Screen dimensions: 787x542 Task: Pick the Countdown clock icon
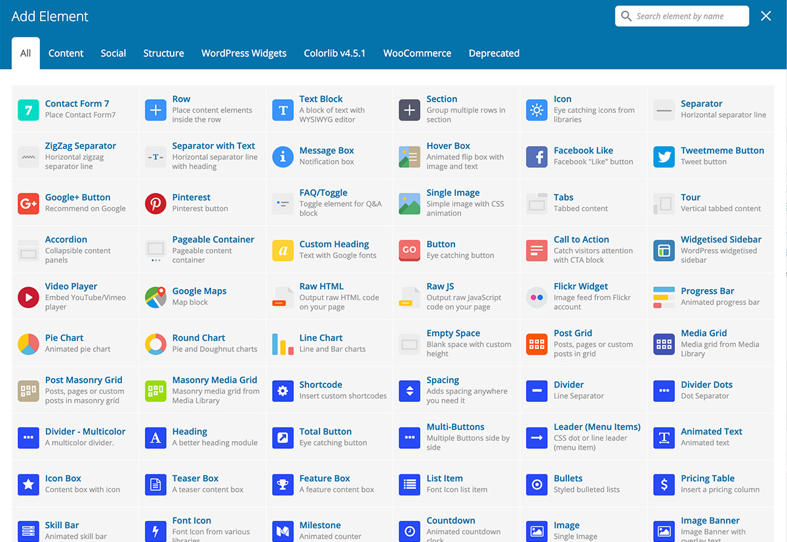[410, 532]
